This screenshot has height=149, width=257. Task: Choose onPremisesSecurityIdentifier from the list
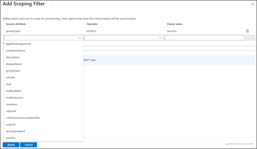pyautogui.click(x=23, y=118)
